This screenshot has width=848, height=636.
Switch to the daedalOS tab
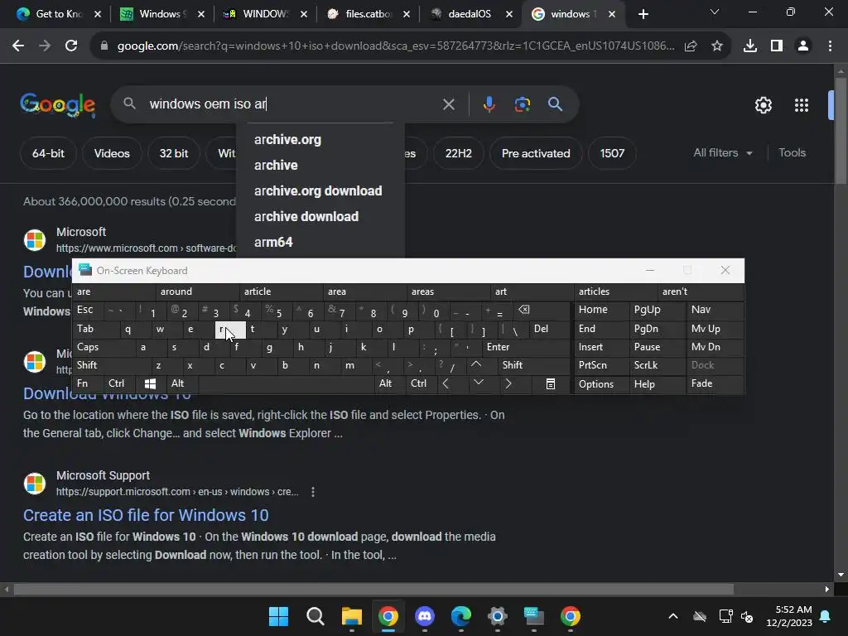click(470, 14)
